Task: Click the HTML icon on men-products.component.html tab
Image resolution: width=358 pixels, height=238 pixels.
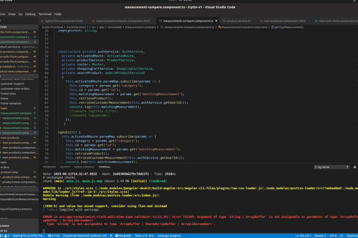Action: click(x=261, y=21)
